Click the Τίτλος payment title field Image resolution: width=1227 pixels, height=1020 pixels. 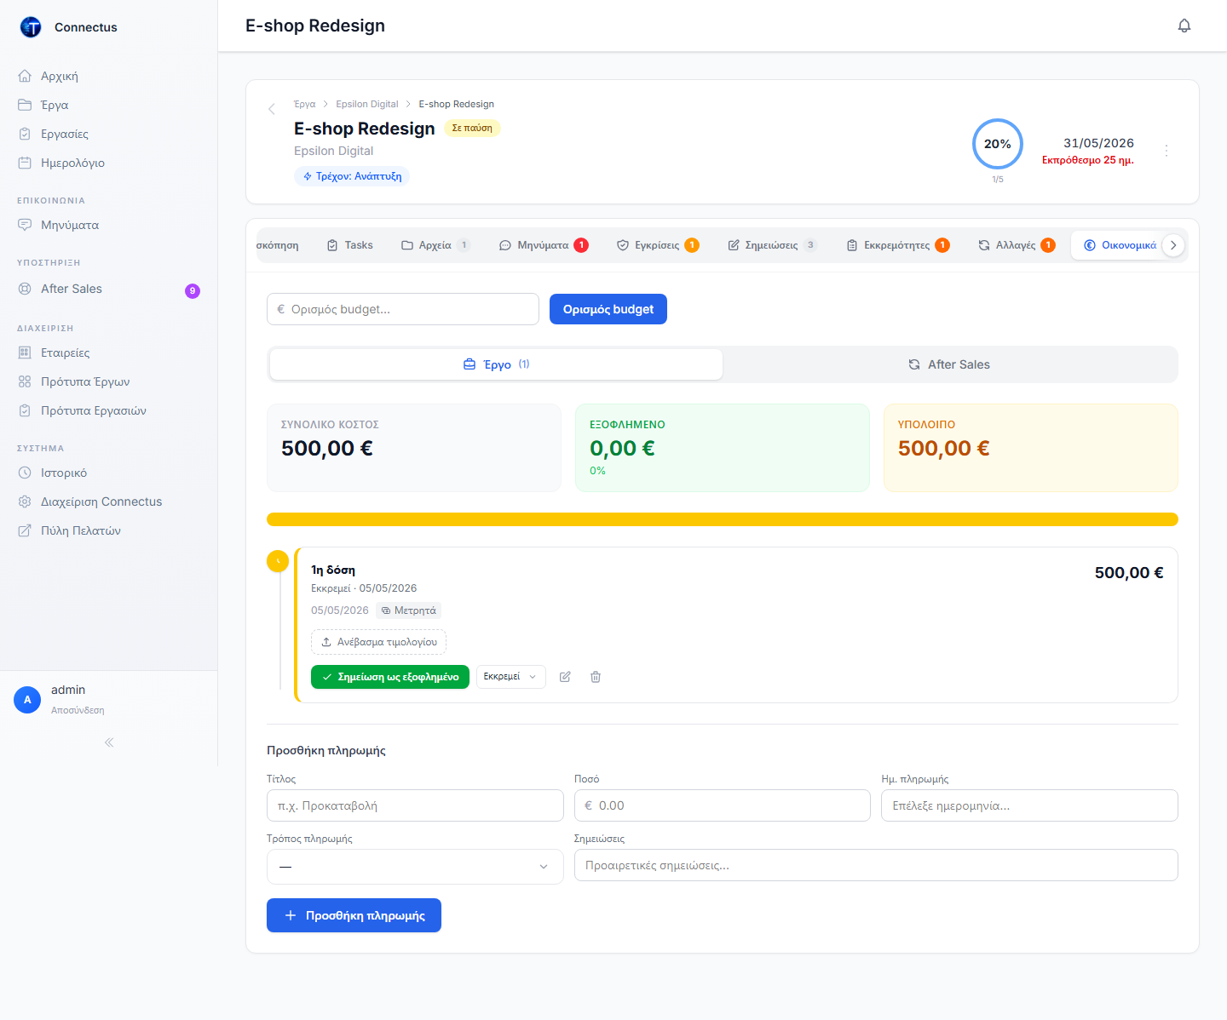coord(415,805)
